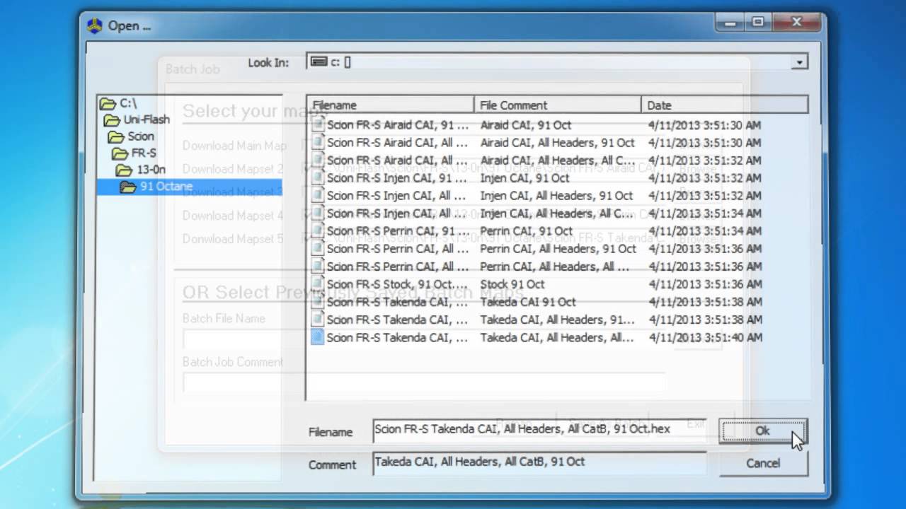
Task: Pick the 13-0n tree entry label
Action: click(x=151, y=170)
